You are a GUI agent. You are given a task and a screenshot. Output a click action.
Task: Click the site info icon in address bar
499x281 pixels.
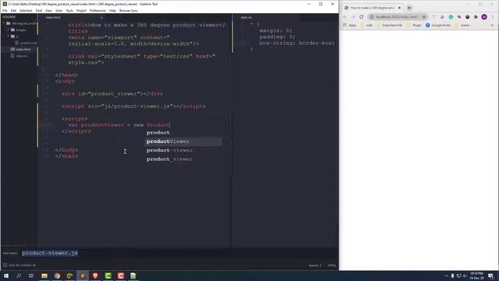(x=372, y=17)
